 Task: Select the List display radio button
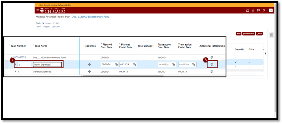pyautogui.click(x=54, y=23)
